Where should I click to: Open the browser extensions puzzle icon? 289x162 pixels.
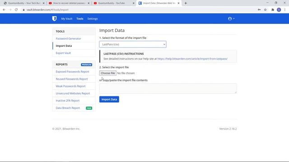[x=273, y=10]
